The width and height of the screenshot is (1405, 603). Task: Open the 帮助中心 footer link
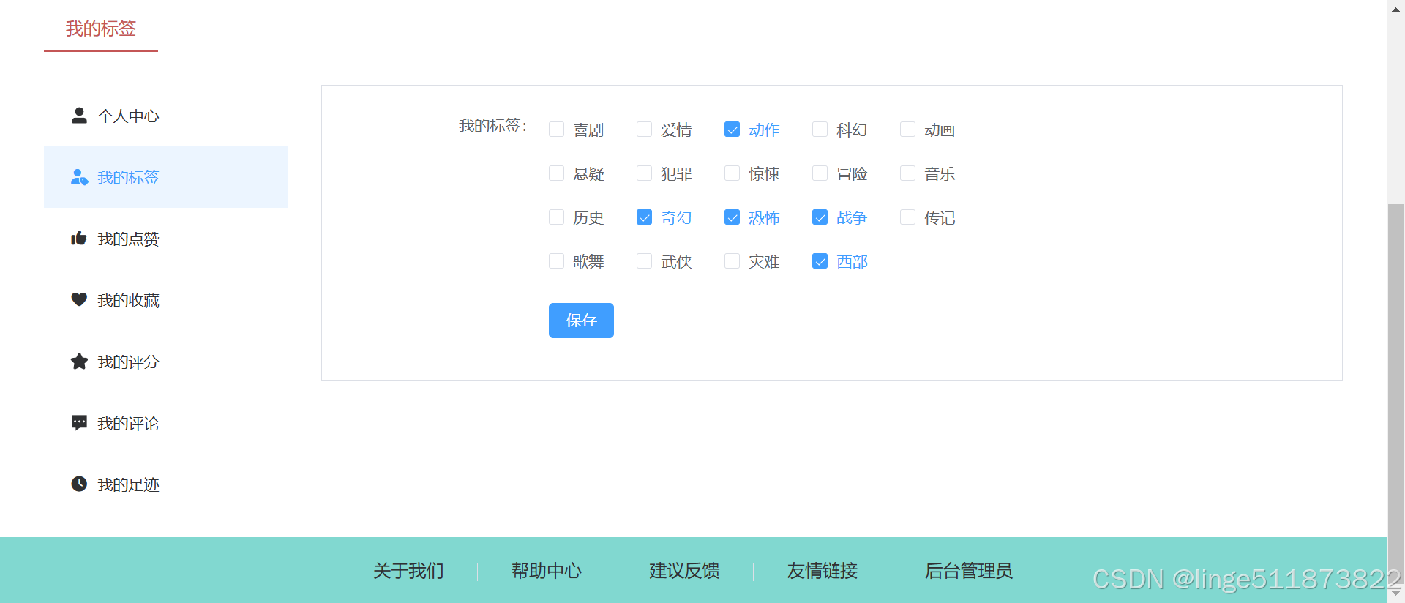pos(547,571)
